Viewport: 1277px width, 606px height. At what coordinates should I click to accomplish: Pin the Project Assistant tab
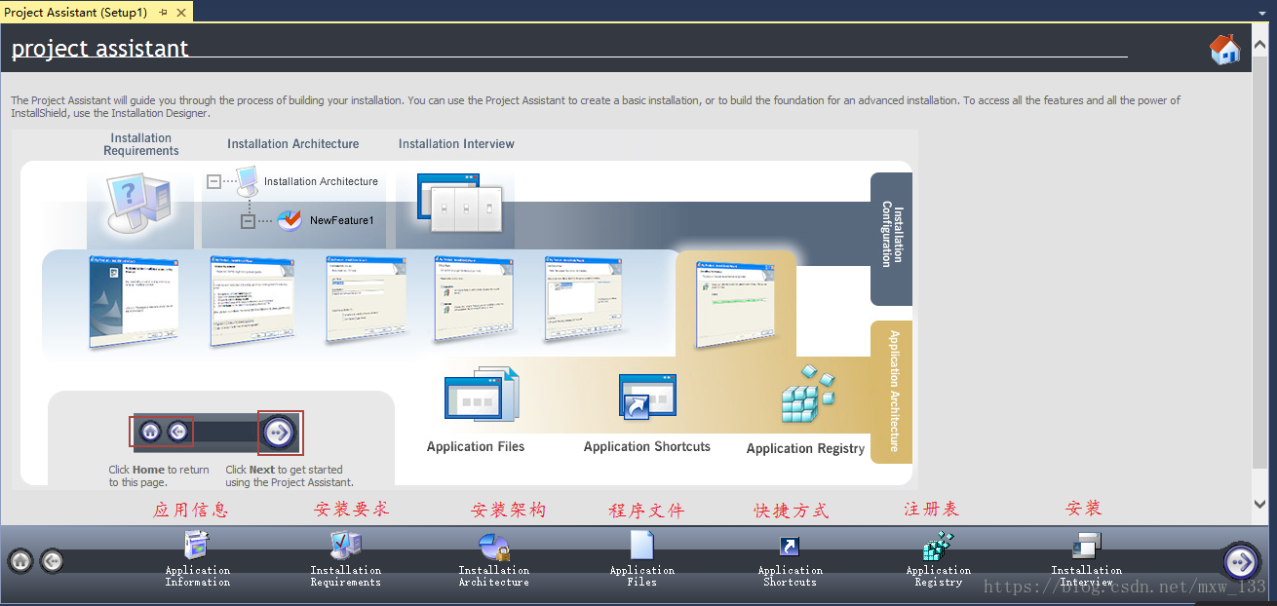[x=163, y=12]
